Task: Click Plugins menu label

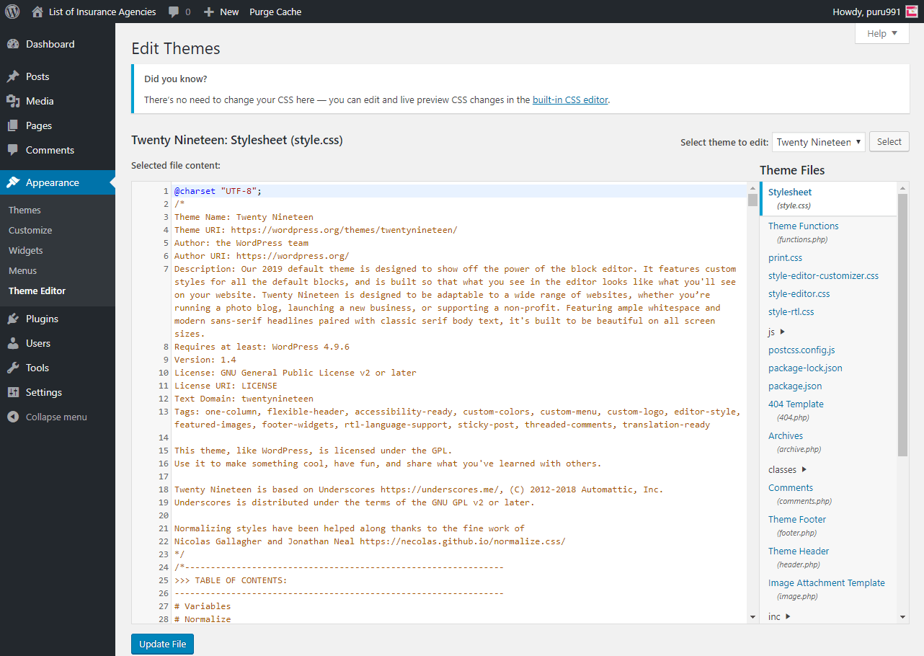Action: 42,319
